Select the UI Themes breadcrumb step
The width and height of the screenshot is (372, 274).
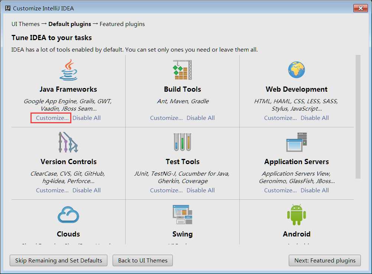(26, 24)
